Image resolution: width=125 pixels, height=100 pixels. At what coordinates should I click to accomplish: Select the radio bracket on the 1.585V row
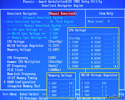coord(116,62)
